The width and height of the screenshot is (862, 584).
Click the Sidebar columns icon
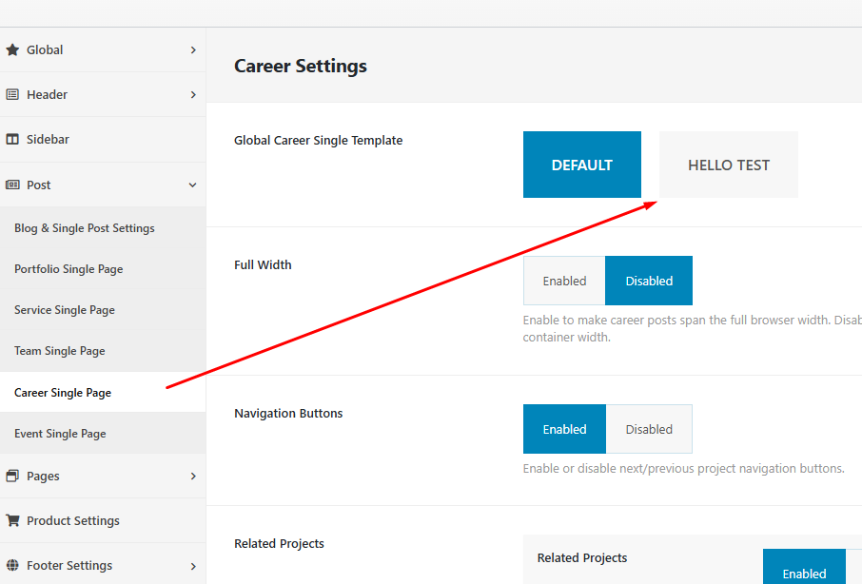[12, 139]
